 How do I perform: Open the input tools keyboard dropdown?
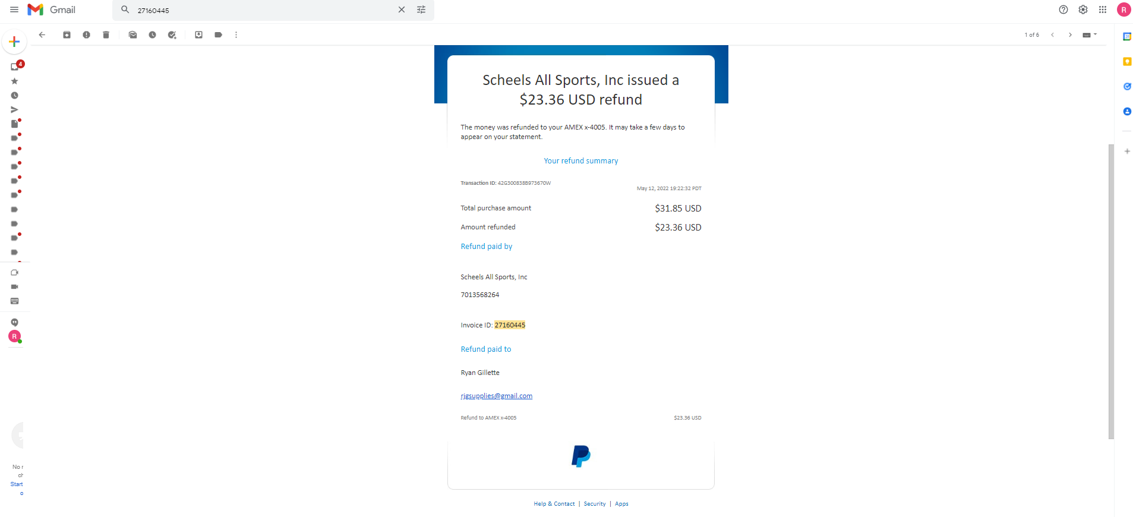coord(1090,34)
